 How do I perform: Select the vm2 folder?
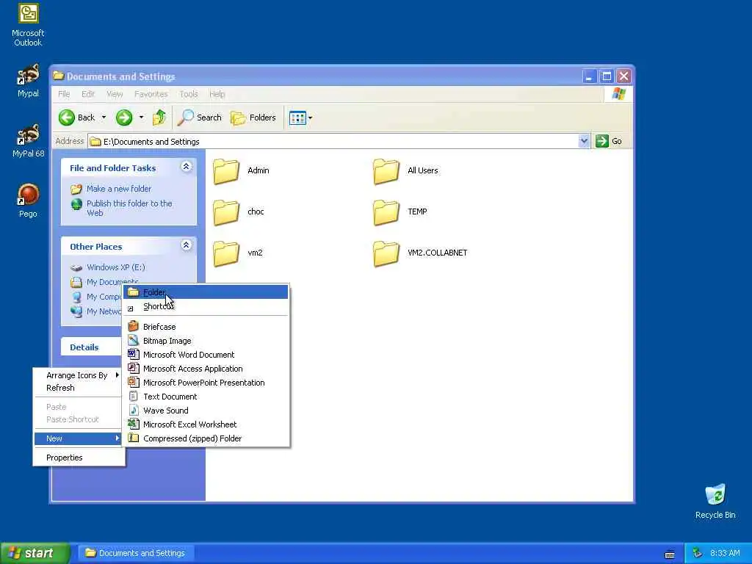point(239,253)
